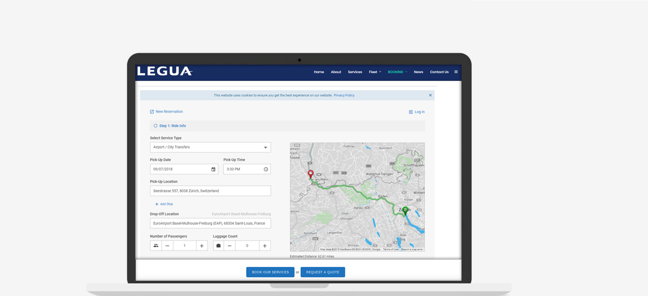Click the New Reservation icon
Viewport: 648px width, 296px height.
point(152,112)
